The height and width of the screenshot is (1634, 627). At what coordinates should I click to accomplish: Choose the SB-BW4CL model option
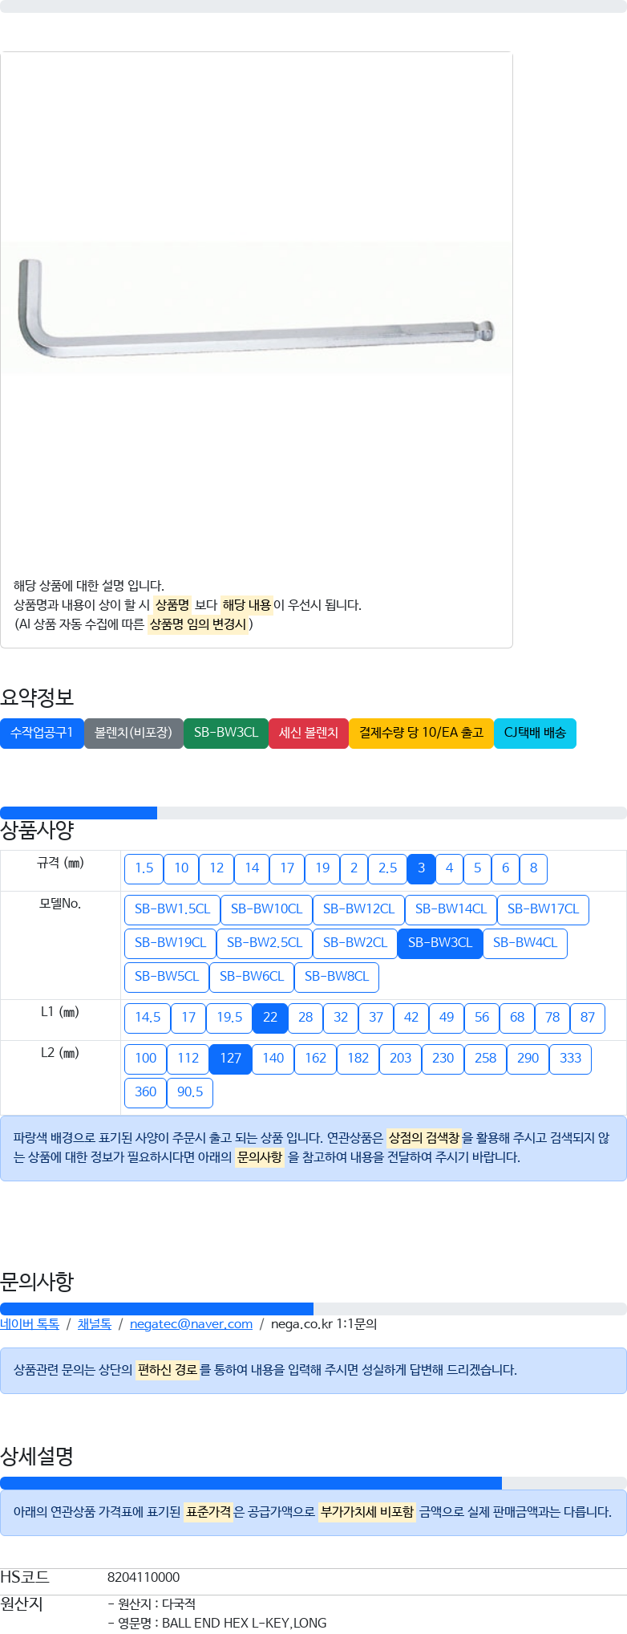coord(524,943)
